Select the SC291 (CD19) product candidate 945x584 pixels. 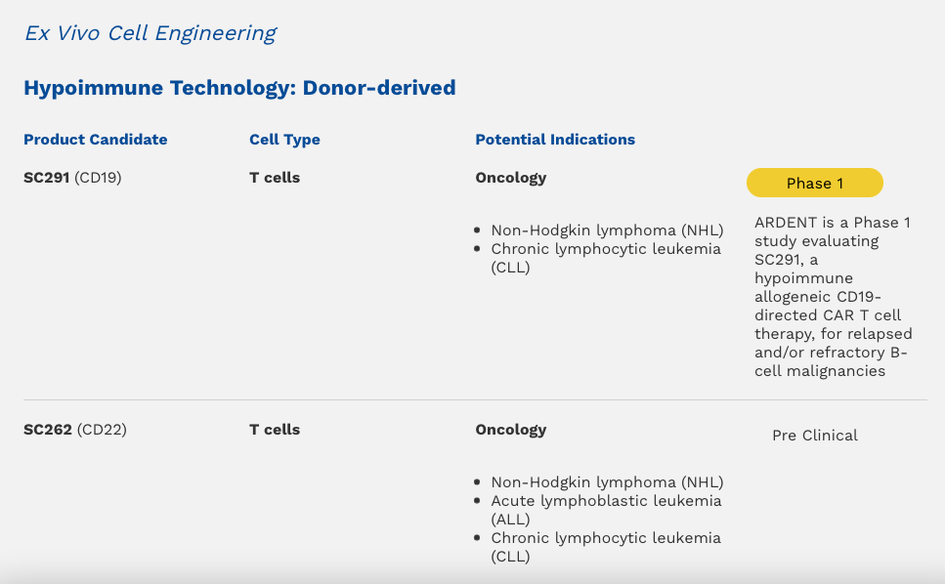click(72, 178)
